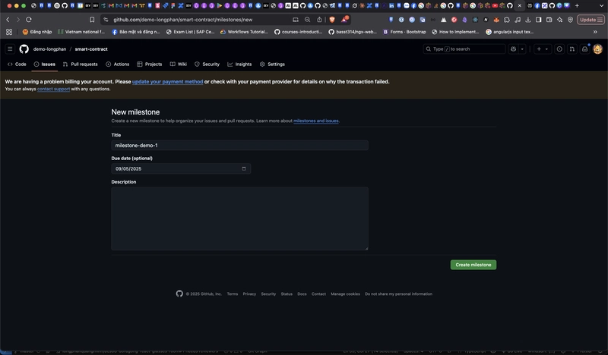Screen dimensions: 608x355
Task: Open the notifications inbox icon
Action: (x=584, y=49)
